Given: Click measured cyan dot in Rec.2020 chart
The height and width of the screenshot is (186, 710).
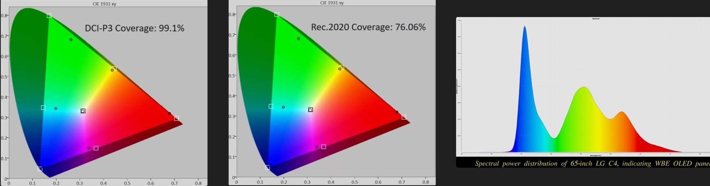Looking at the screenshot, I should [x=283, y=107].
